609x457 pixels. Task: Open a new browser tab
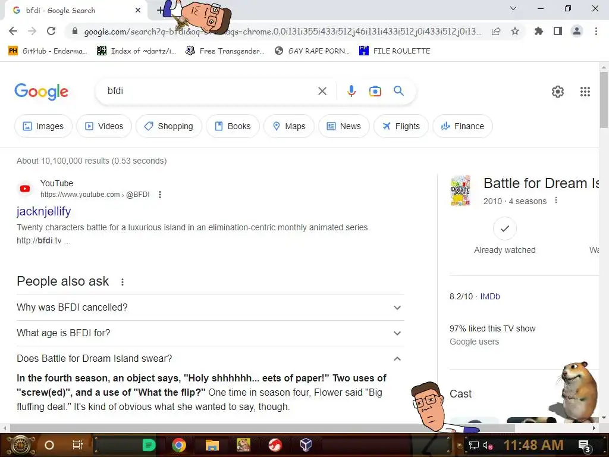click(x=160, y=11)
